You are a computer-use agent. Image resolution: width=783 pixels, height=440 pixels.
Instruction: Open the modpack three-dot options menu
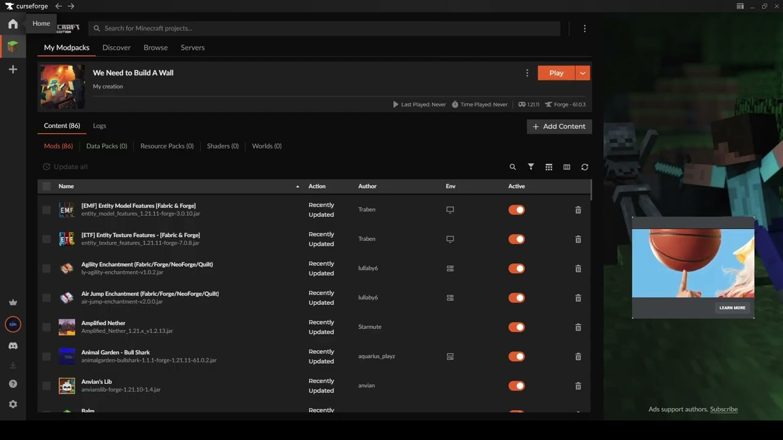coord(527,73)
